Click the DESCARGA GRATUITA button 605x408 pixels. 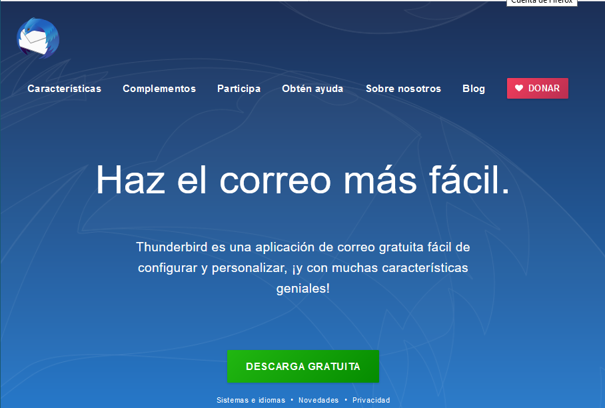tap(303, 366)
